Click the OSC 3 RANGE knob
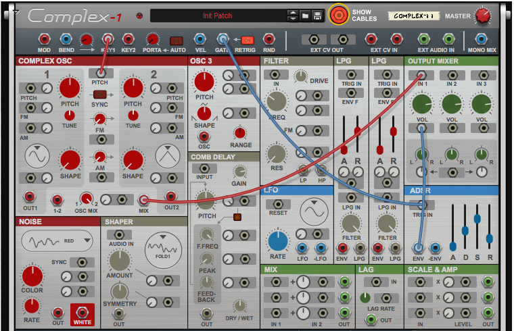Image resolution: width=514 pixels, height=331 pixels. (240, 133)
